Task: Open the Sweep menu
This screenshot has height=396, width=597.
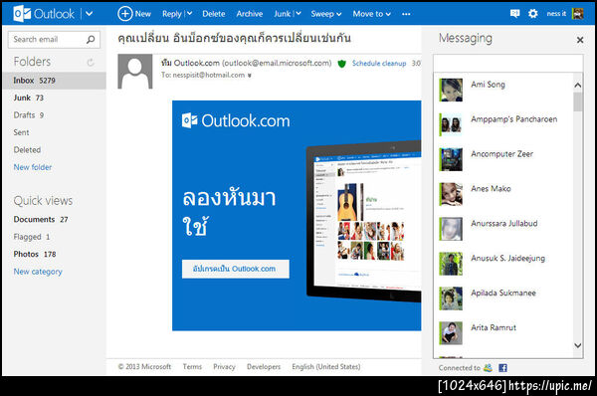Action: point(326,14)
